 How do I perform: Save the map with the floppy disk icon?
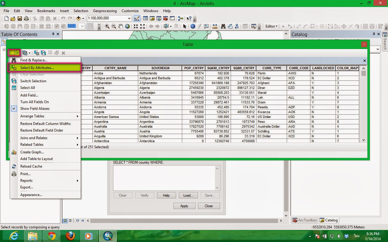coord(20,18)
